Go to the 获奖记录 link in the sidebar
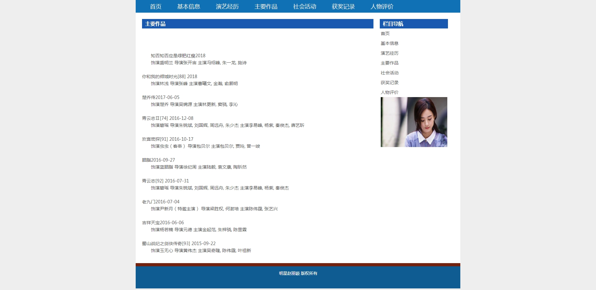The image size is (596, 290). coord(389,83)
